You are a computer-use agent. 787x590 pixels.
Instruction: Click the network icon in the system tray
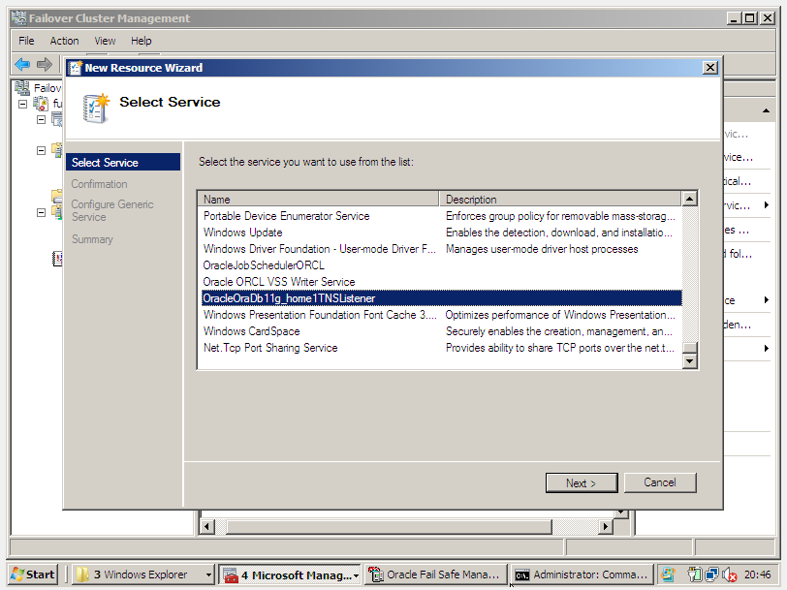tap(711, 574)
